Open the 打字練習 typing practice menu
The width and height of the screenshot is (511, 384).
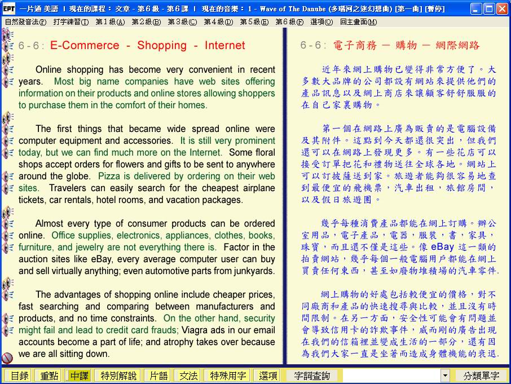coord(71,22)
